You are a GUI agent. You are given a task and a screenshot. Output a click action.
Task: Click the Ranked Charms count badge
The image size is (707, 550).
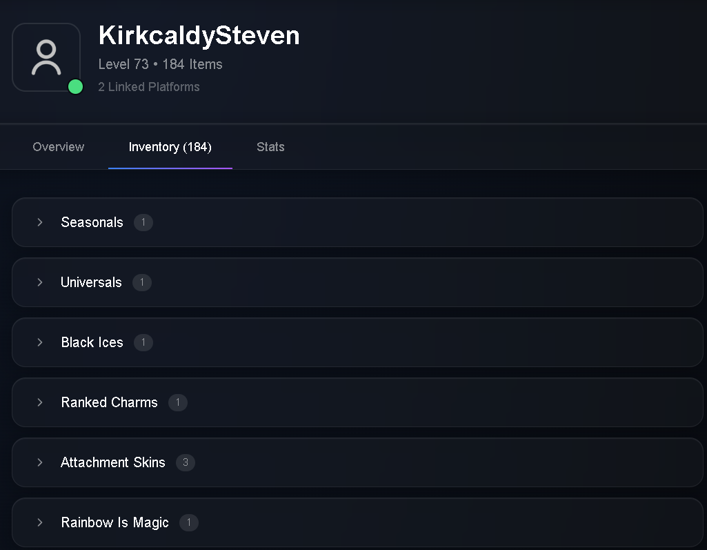pyautogui.click(x=178, y=402)
